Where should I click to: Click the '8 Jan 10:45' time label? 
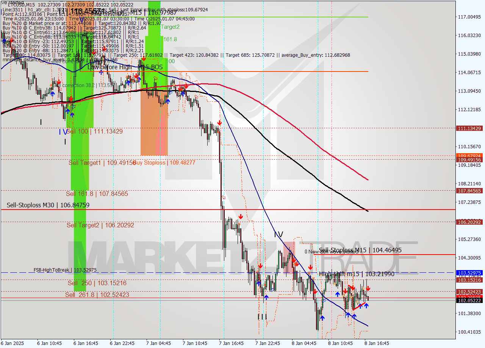pyautogui.click(x=341, y=343)
